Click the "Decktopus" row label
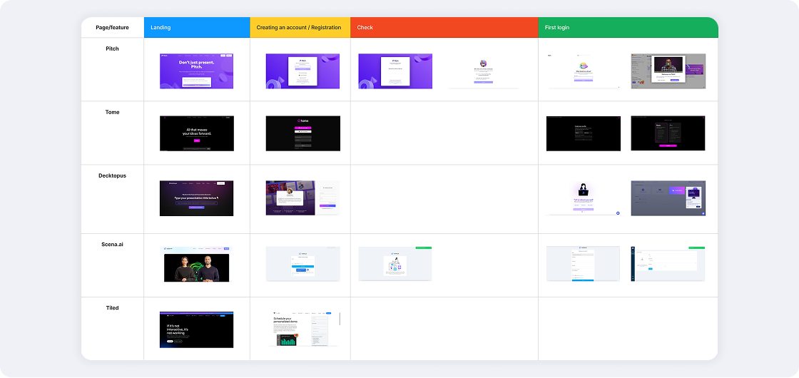Image resolution: width=799 pixels, height=378 pixels. (x=112, y=175)
